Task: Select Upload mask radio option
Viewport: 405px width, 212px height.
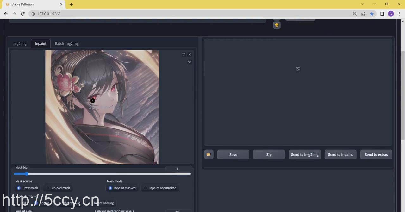Action: point(48,188)
